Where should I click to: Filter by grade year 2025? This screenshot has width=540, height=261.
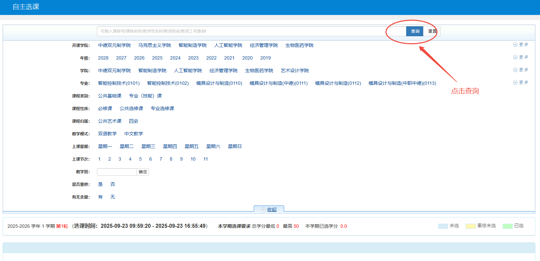pyautogui.click(x=157, y=58)
